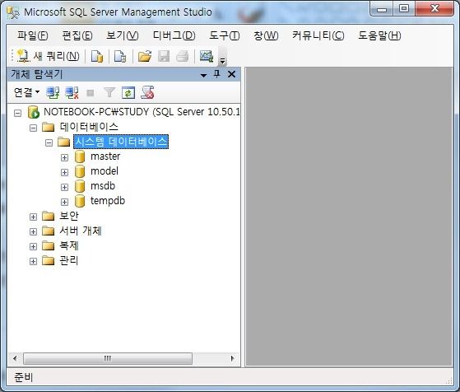Viewport: 460px width, 392px height.
Task: Click the save disk icon in toolbar
Action: click(x=164, y=56)
